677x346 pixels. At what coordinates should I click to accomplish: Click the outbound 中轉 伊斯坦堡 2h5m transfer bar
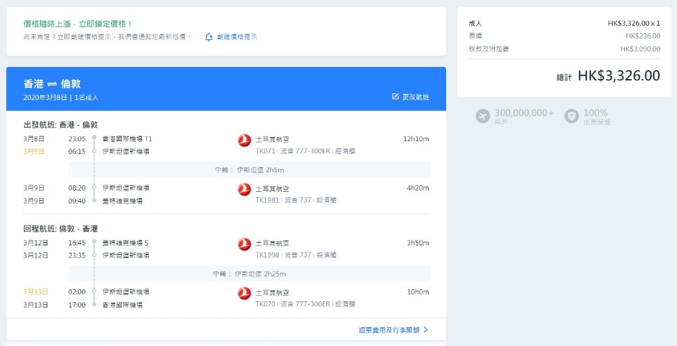[x=249, y=170]
